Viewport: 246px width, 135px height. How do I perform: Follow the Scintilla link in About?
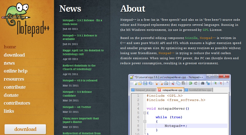click(x=191, y=38)
